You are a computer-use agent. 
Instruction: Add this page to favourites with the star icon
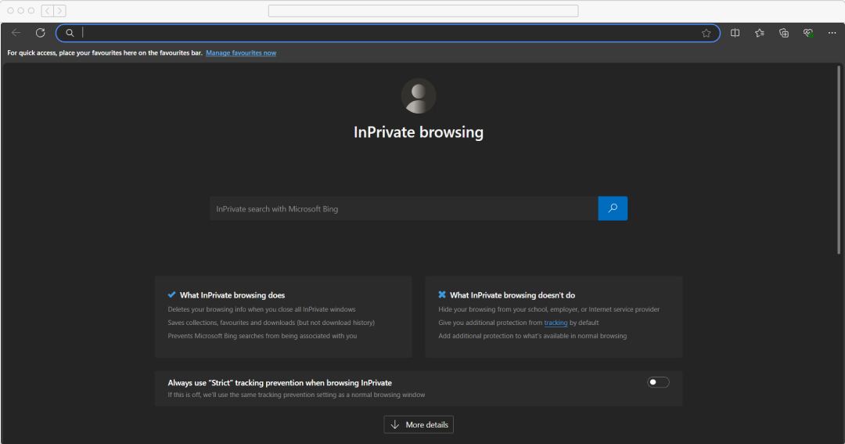click(706, 33)
